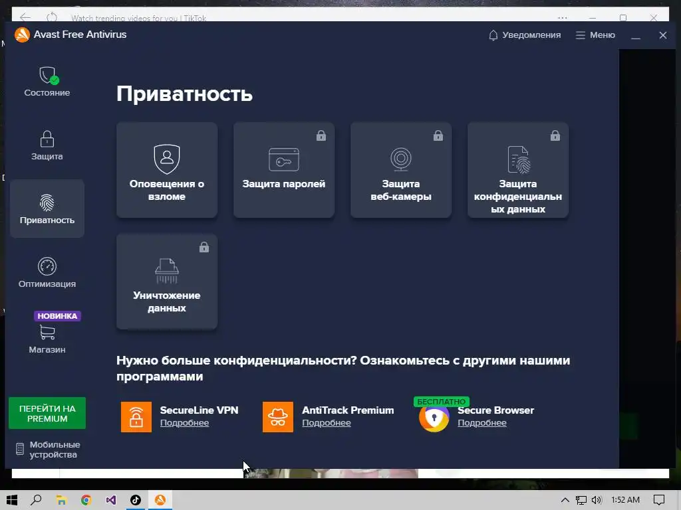Screen dimensions: 681x510
Task: Open Уведомления bell notifications
Action: click(525, 35)
